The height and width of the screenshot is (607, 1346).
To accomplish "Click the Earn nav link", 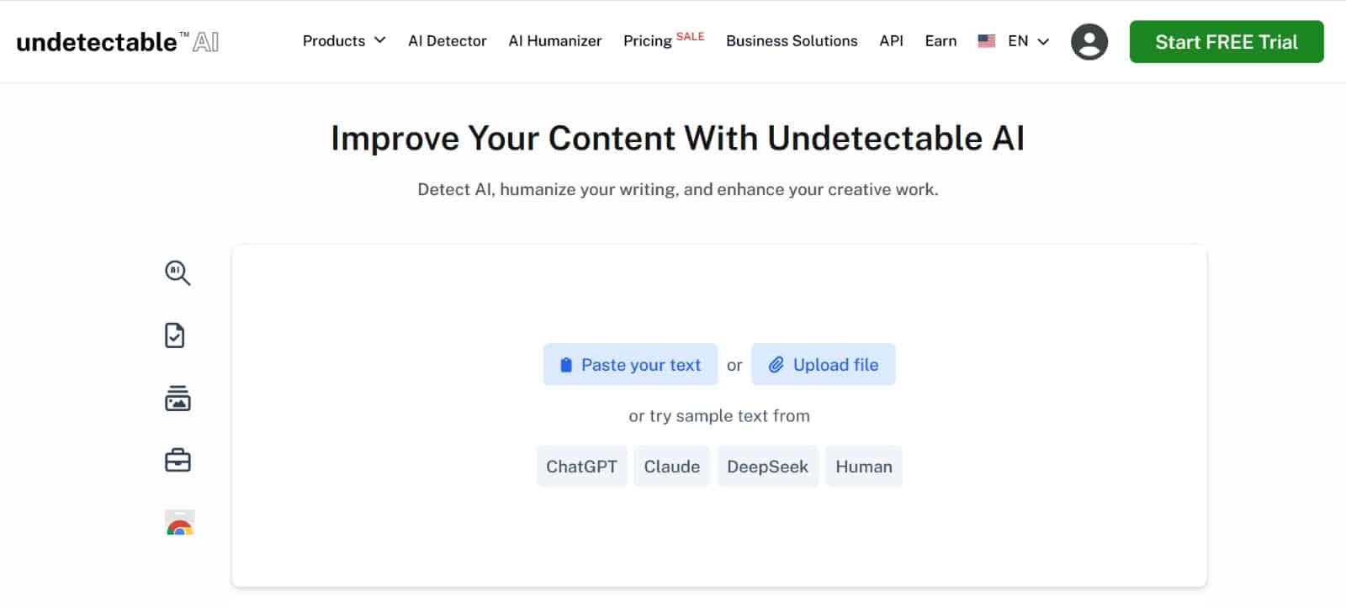I will tap(941, 40).
